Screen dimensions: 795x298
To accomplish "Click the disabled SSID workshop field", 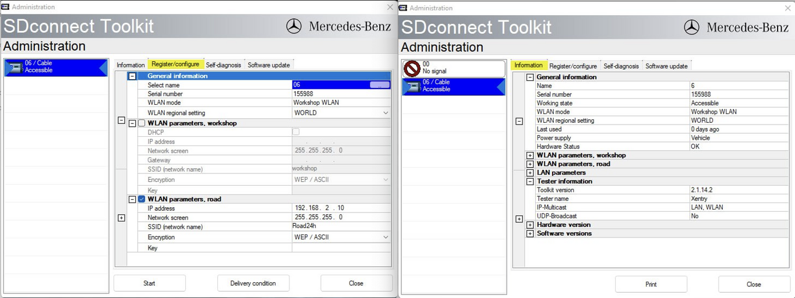I will coord(341,169).
